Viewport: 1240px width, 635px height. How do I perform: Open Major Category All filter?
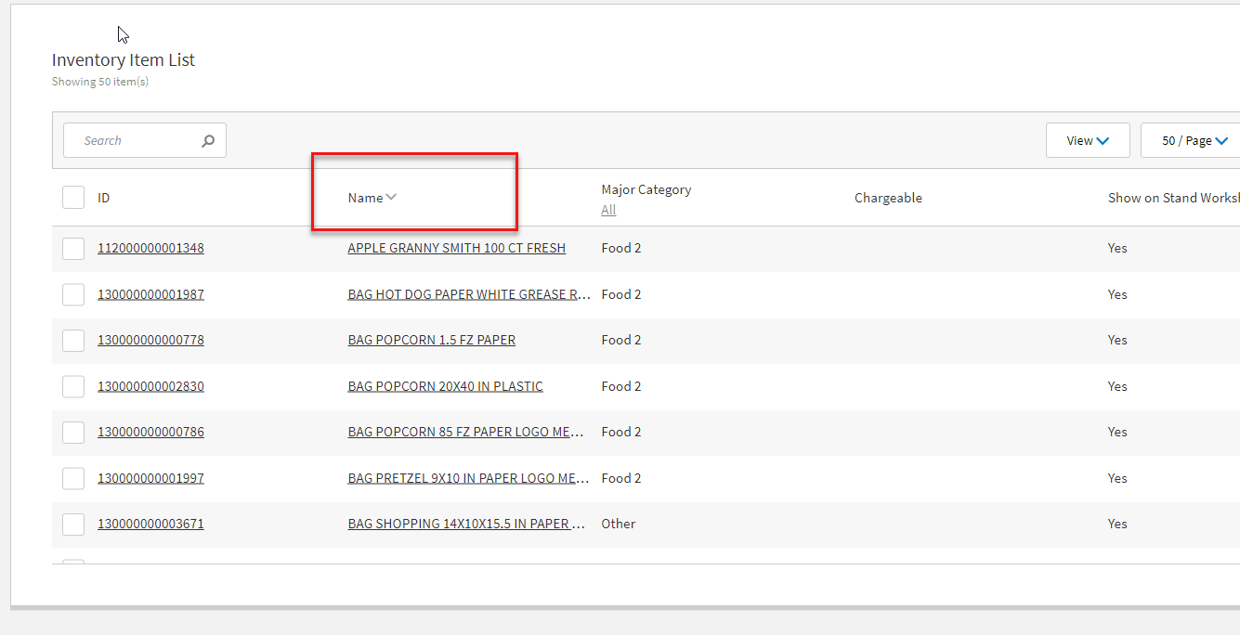pyautogui.click(x=608, y=210)
